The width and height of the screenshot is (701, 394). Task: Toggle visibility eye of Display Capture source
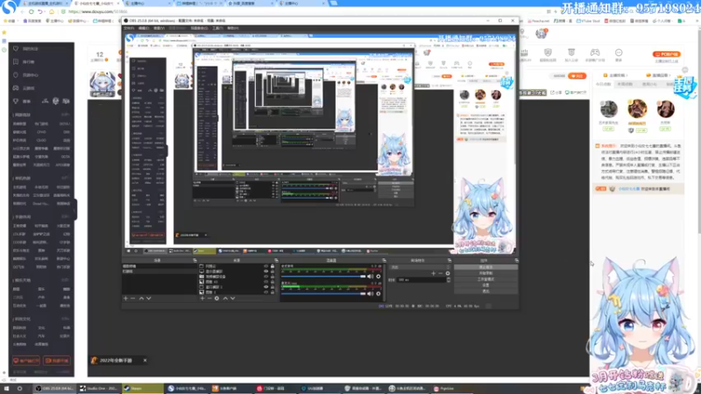tap(266, 271)
